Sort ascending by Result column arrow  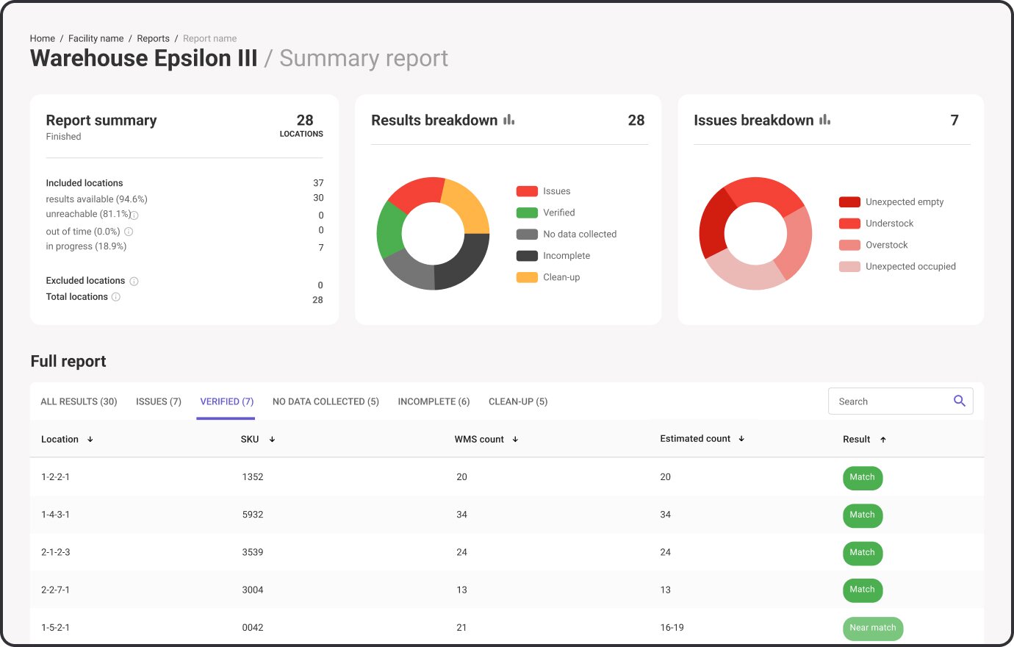(x=883, y=440)
